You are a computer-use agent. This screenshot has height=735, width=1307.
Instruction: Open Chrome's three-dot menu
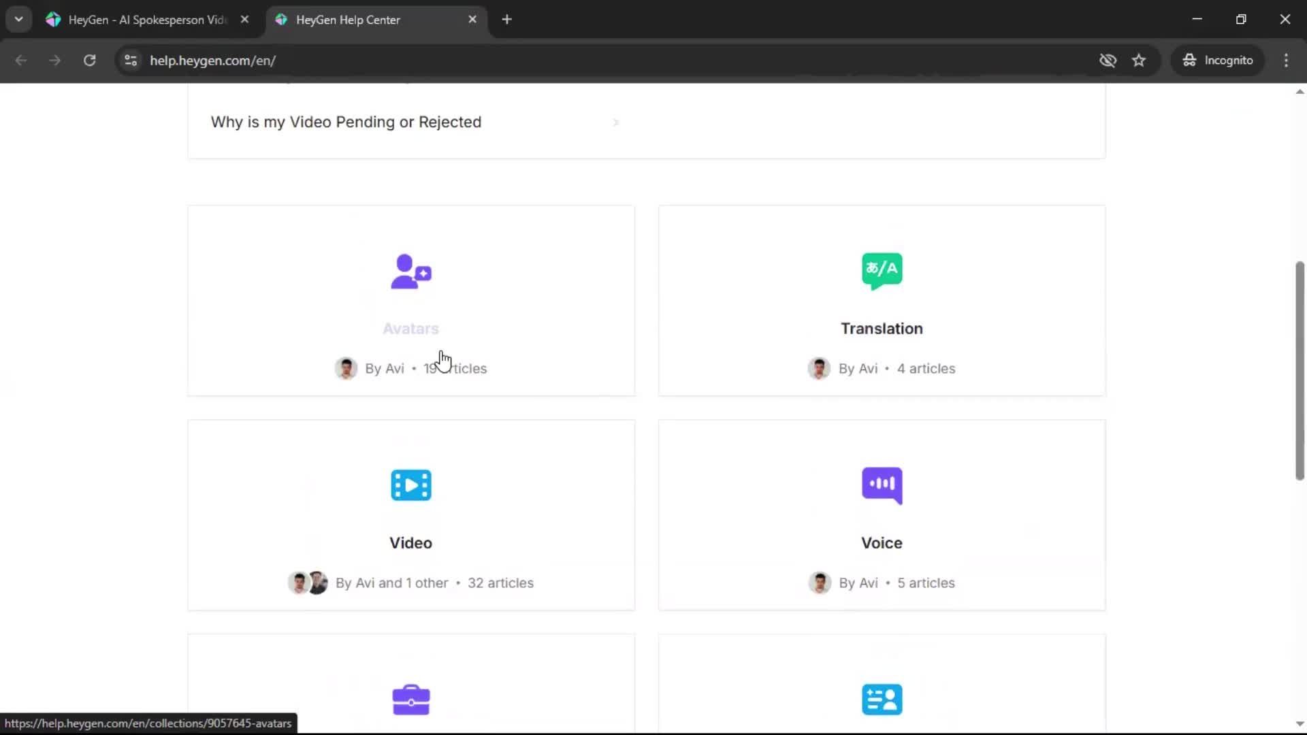[x=1286, y=61]
